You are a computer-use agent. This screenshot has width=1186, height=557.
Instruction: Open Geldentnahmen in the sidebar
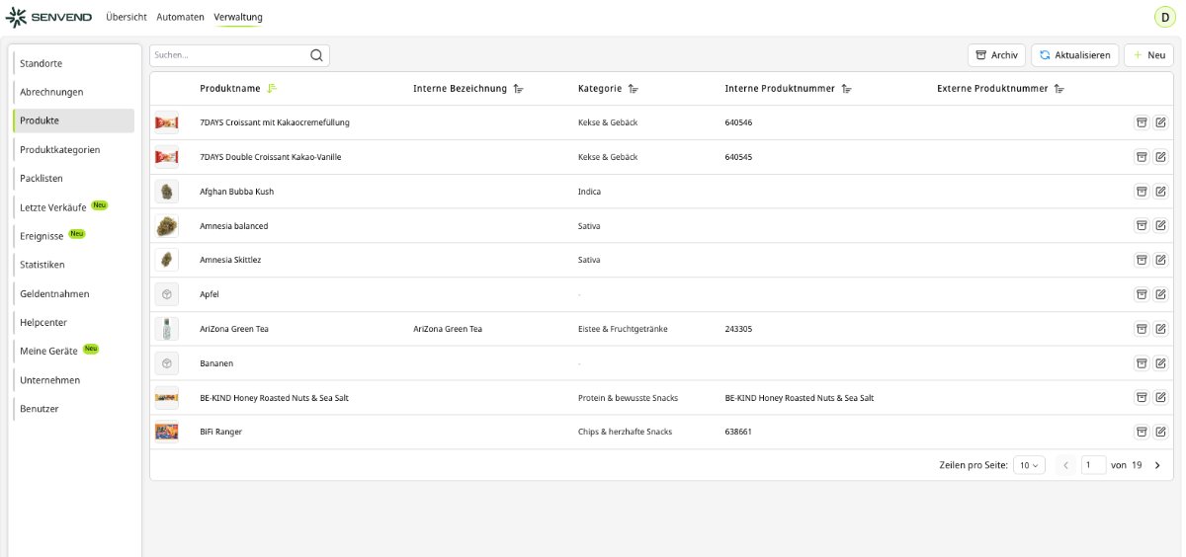point(73,293)
